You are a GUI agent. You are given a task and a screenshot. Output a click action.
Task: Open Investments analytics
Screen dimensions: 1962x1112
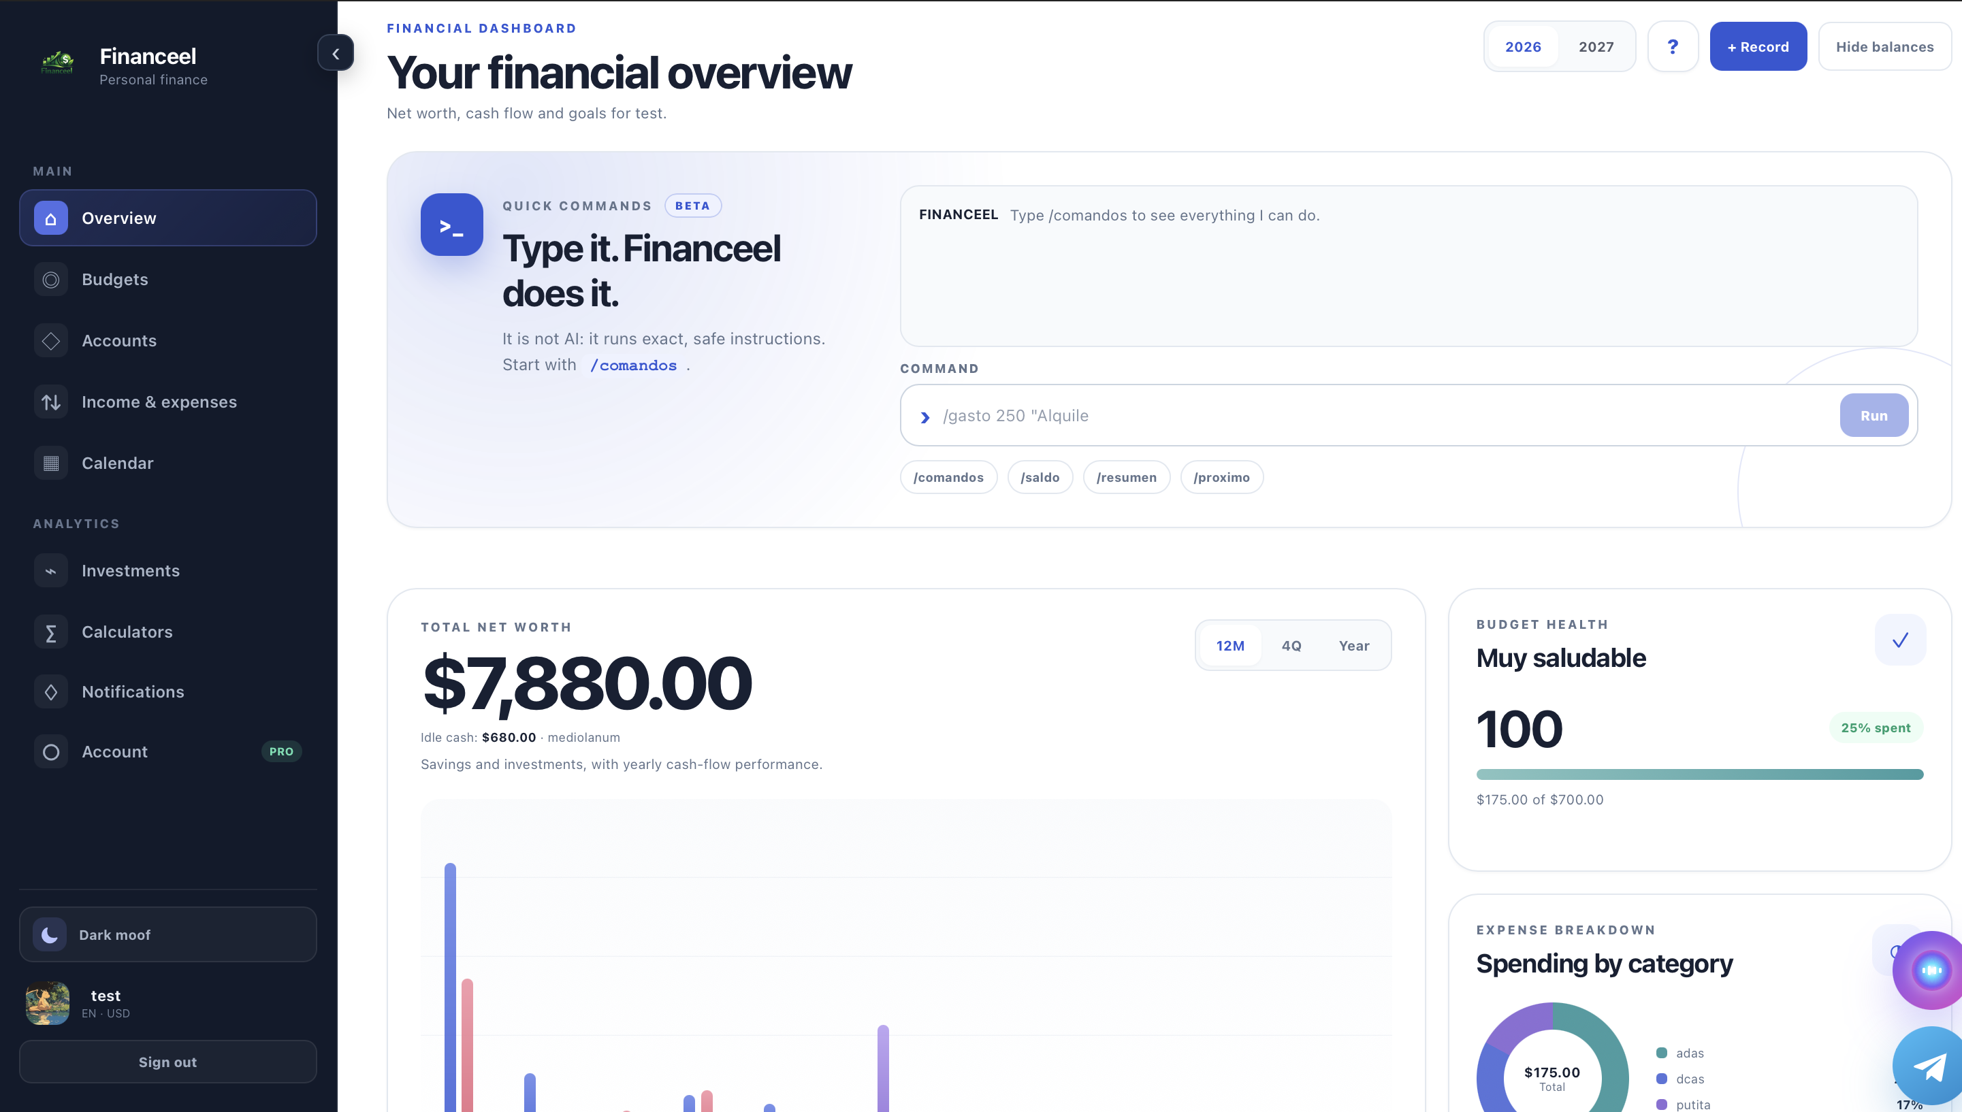[x=168, y=570]
